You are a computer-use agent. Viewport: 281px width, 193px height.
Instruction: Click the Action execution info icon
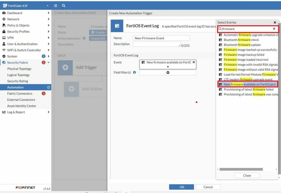(x=84, y=38)
